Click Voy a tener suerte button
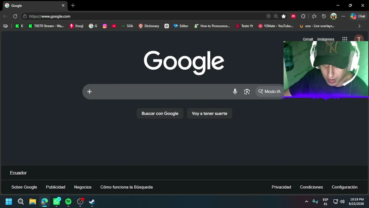This screenshot has height=208, width=369. pyautogui.click(x=210, y=114)
